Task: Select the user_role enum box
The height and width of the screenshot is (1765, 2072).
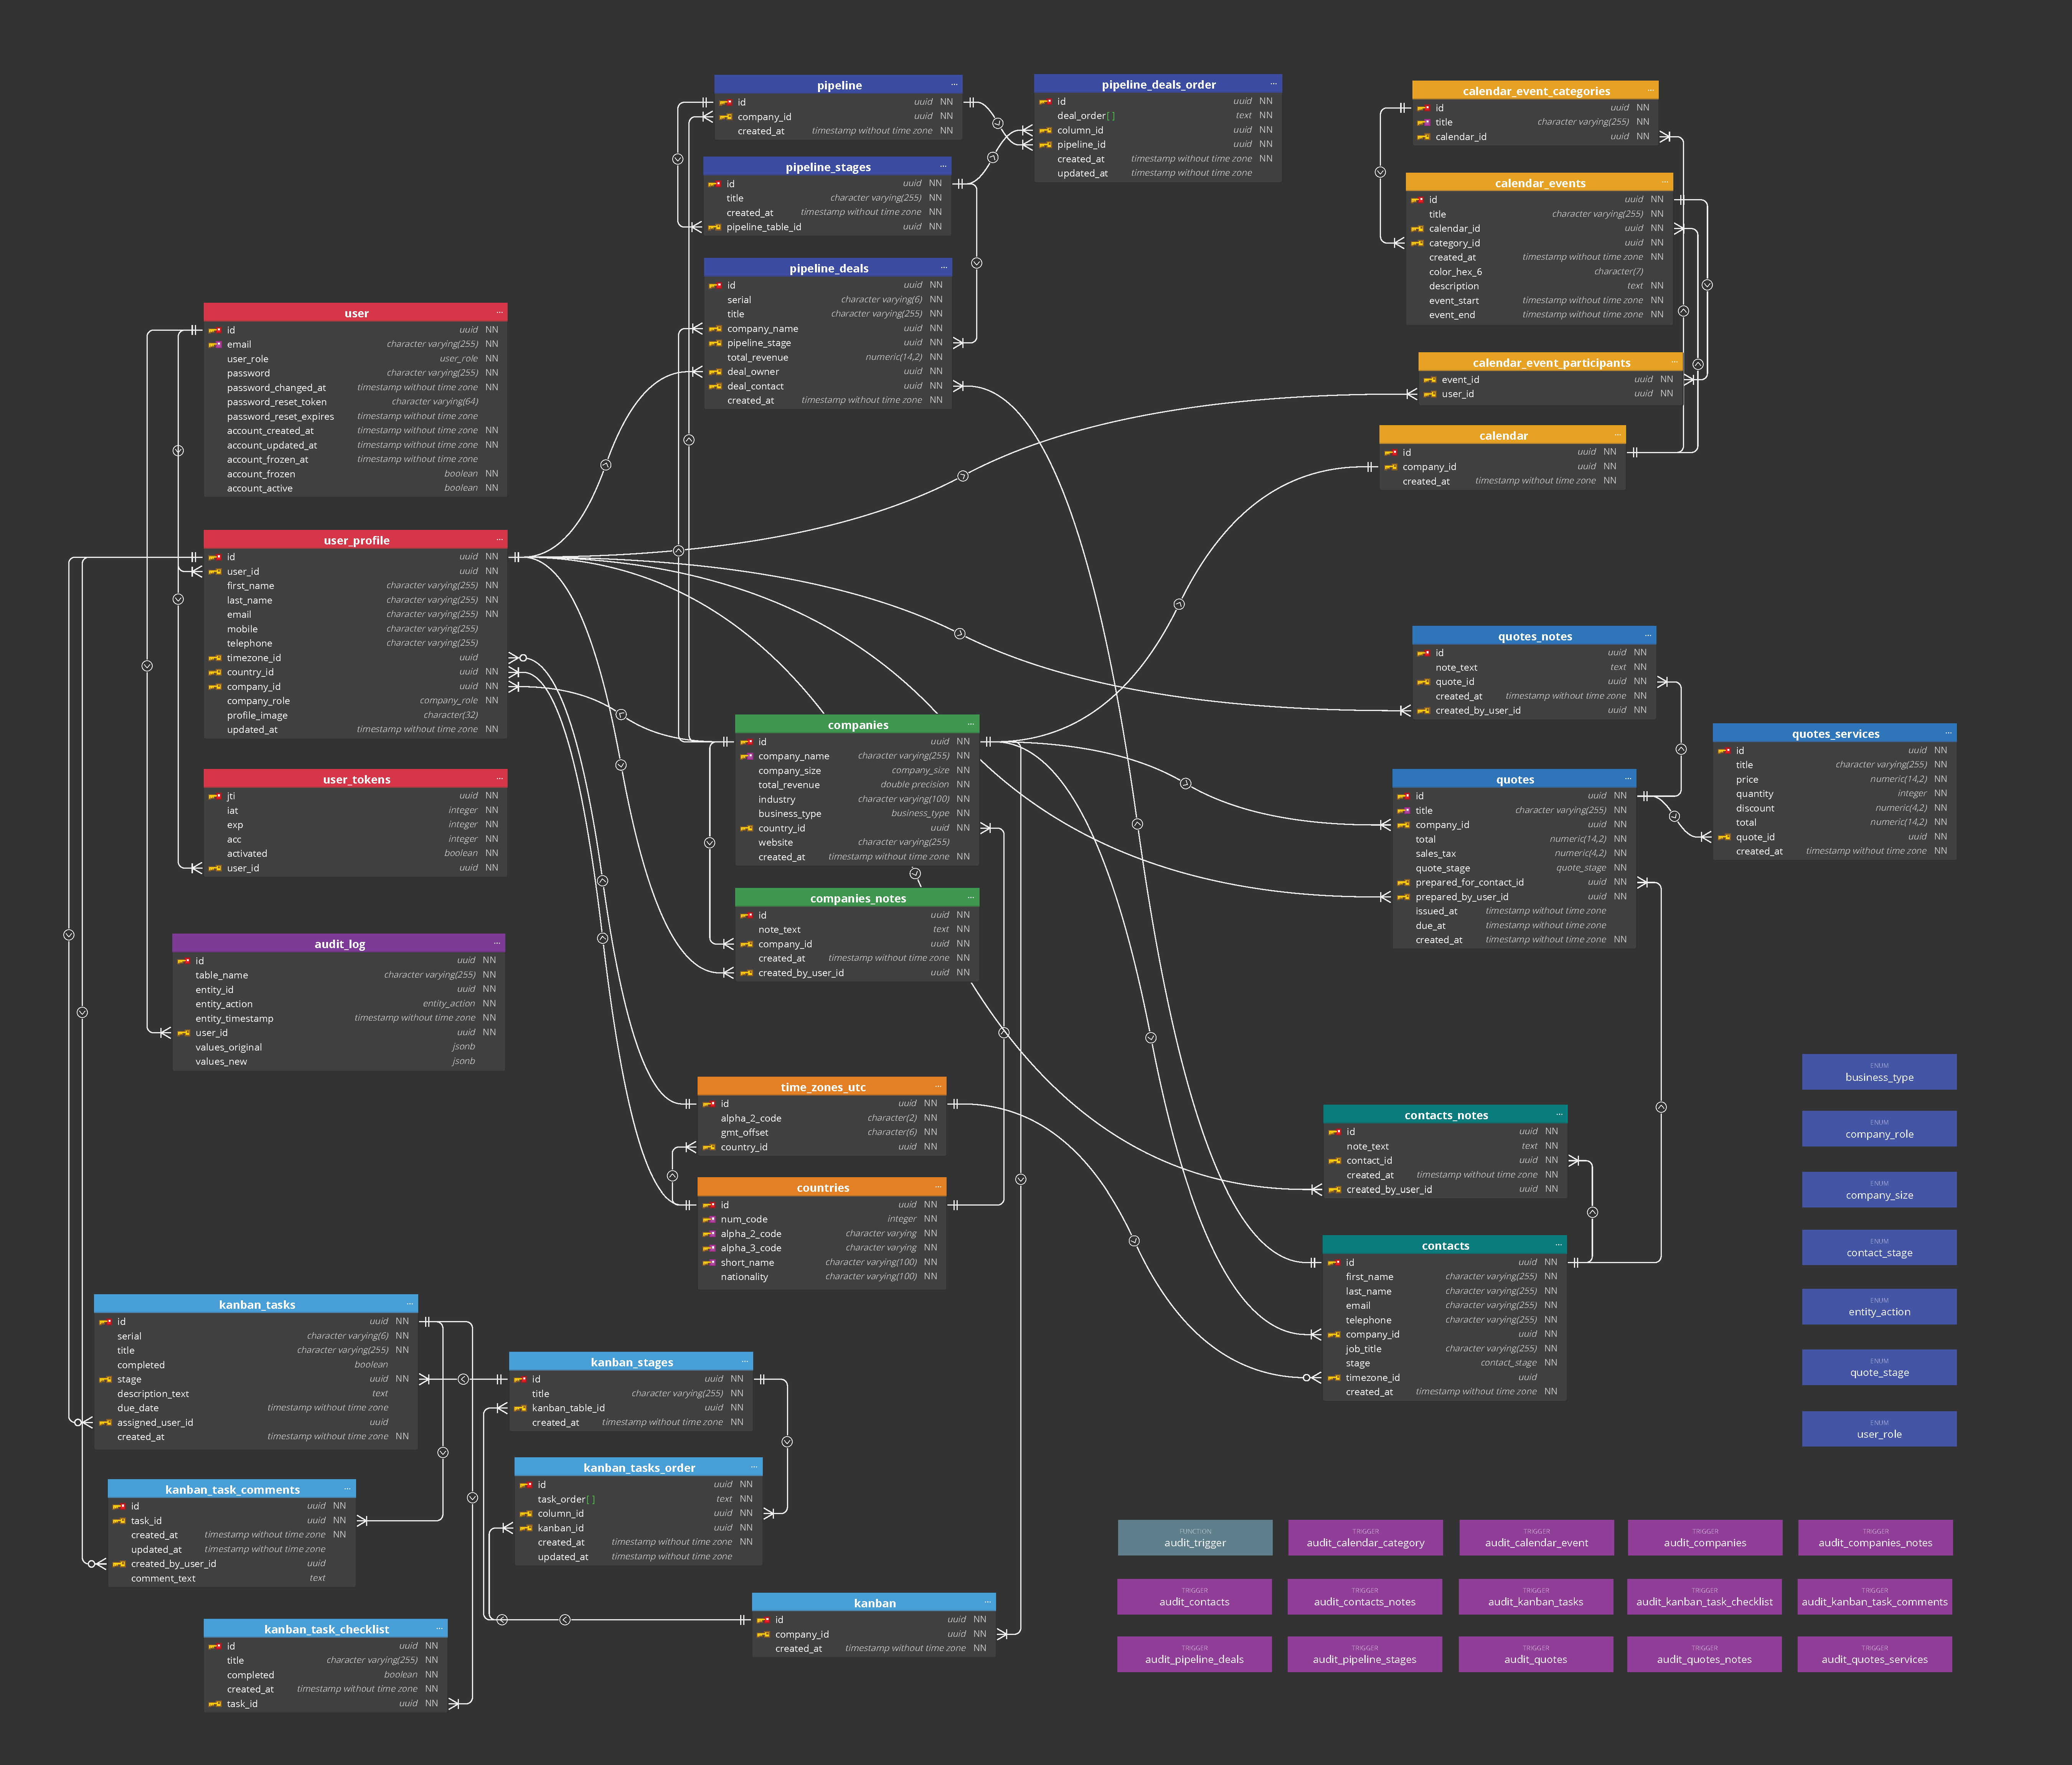Action: (1879, 1429)
